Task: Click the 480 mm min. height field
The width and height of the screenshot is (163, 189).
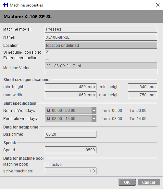Action: (x=70, y=87)
